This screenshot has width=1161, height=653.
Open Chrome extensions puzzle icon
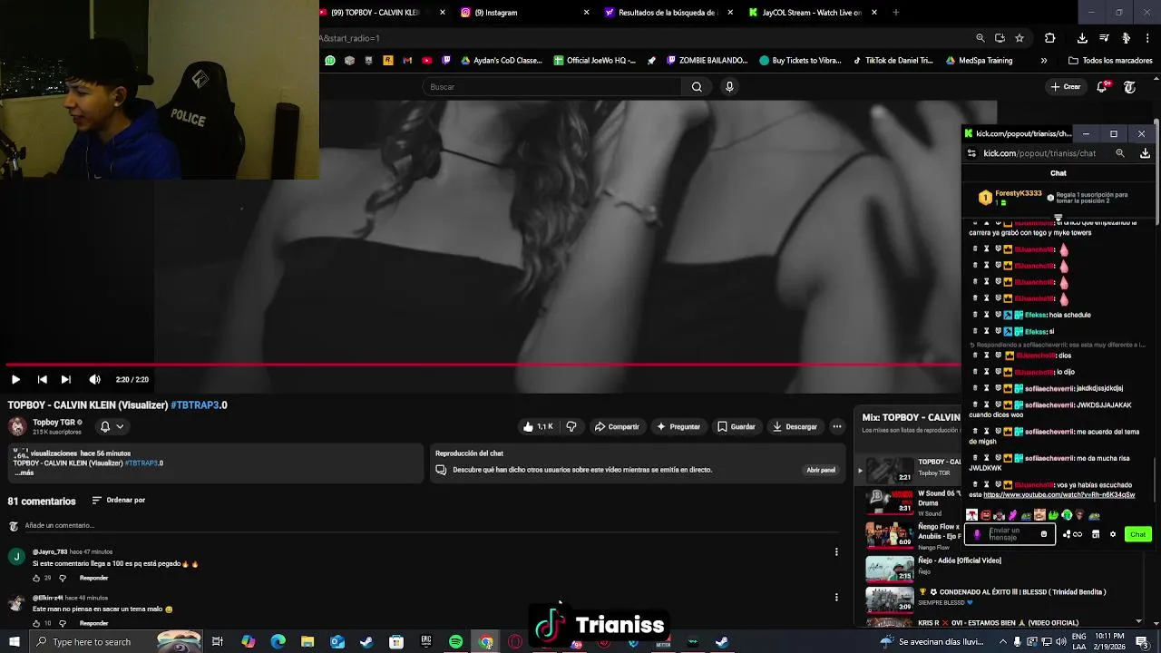1050,38
